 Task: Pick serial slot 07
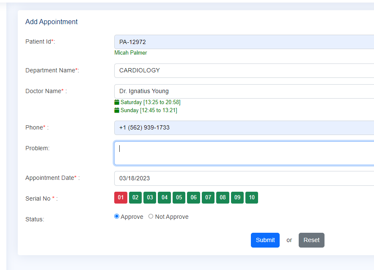208,198
